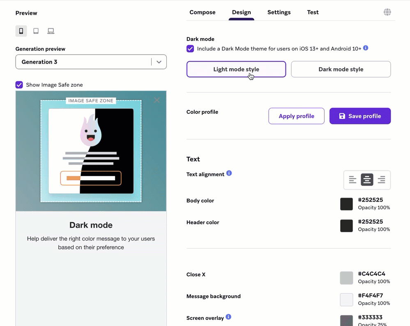Select Dark mode style option
This screenshot has width=410, height=326.
pos(341,69)
